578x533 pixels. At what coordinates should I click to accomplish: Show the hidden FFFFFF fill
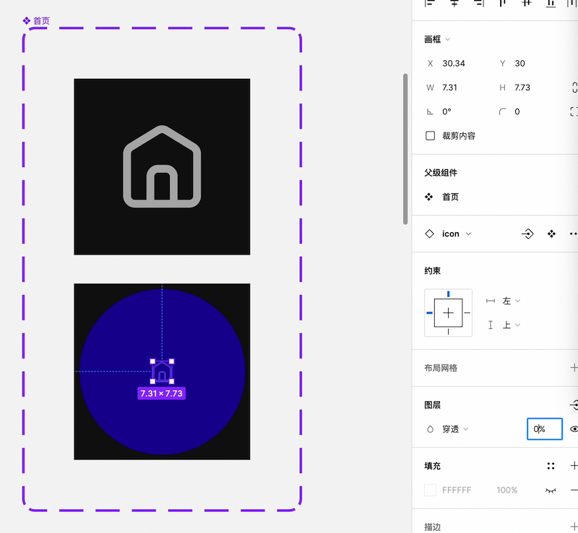(551, 490)
